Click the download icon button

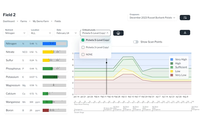pos(185,32)
